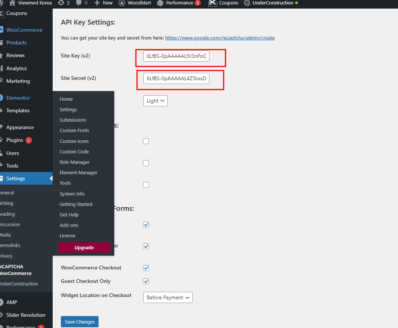This screenshot has width=398, height=328.
Task: Click the Upgrade button in Elementor submenu
Action: coord(84,247)
